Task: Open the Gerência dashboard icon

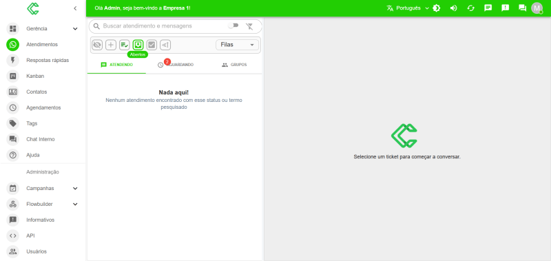Action: (13, 29)
